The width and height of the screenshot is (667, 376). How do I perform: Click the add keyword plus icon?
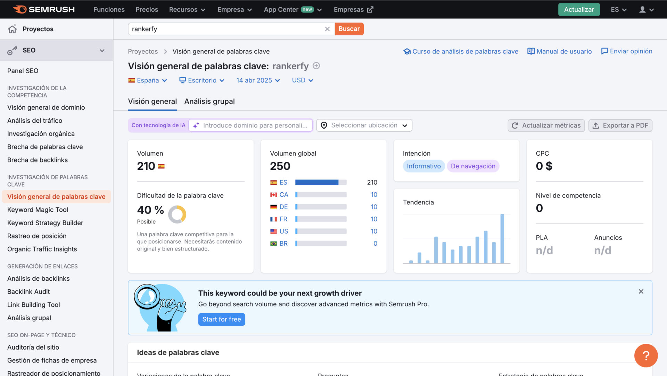(x=316, y=66)
